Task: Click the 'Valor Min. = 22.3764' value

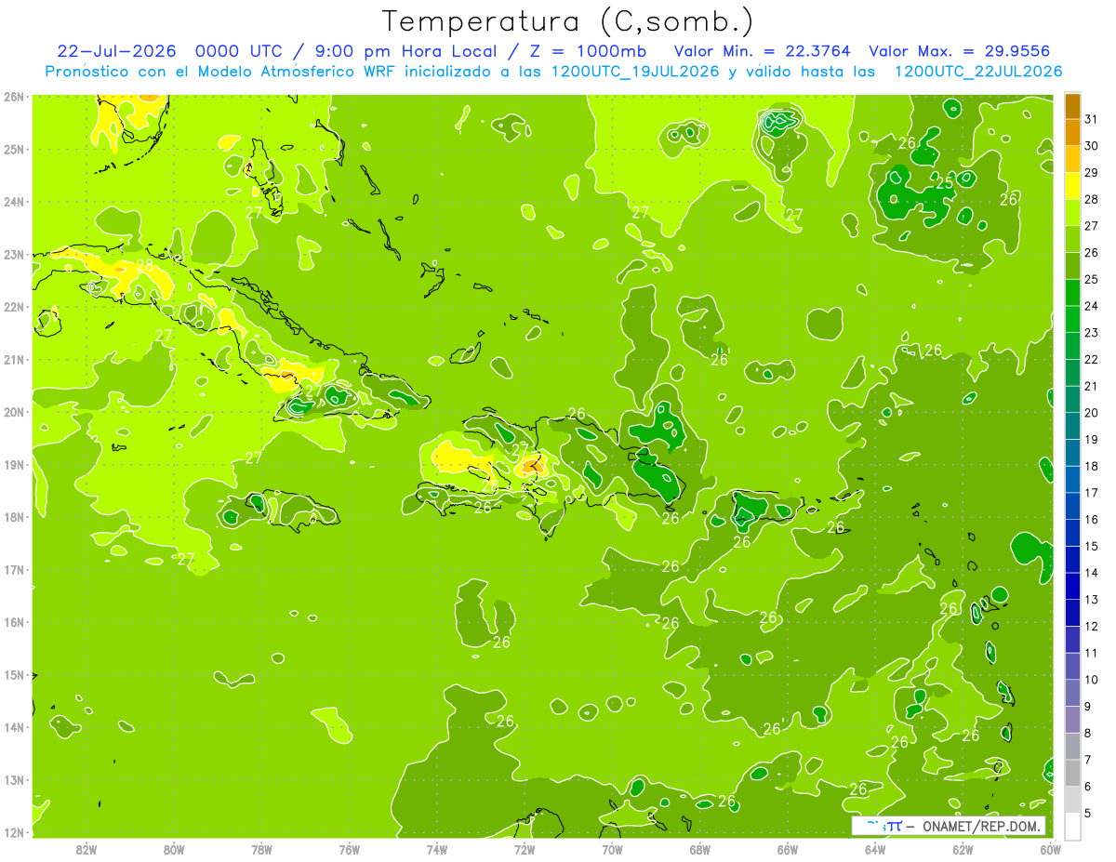Action: click(763, 50)
